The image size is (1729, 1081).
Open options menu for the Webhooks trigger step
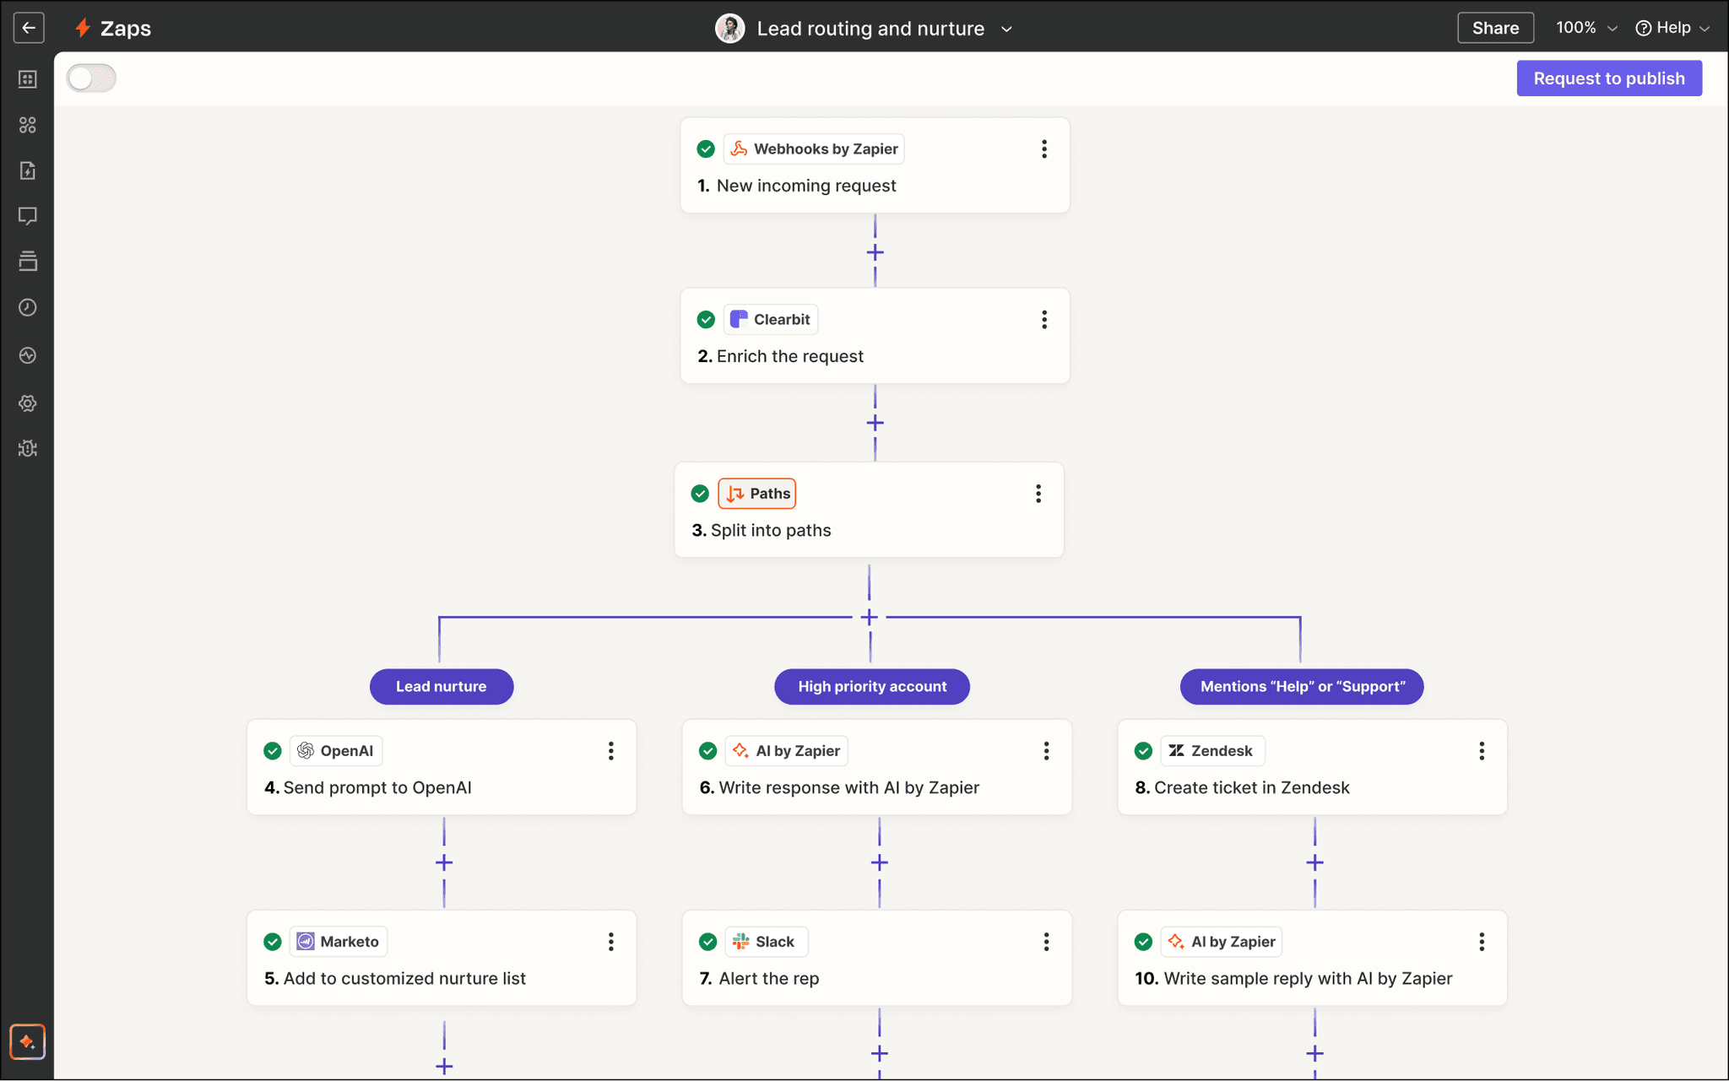(x=1044, y=149)
